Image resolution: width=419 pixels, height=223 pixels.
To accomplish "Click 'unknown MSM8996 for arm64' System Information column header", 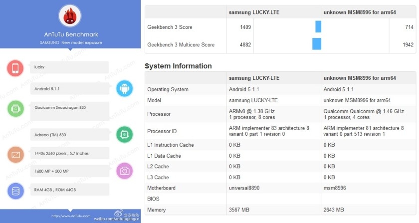I will (360, 78).
